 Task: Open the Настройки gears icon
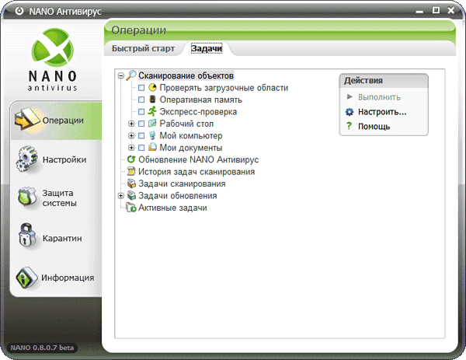coord(26,159)
